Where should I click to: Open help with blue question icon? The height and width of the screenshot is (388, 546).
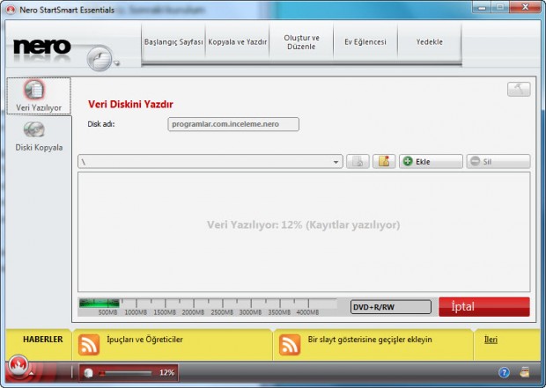click(x=504, y=373)
